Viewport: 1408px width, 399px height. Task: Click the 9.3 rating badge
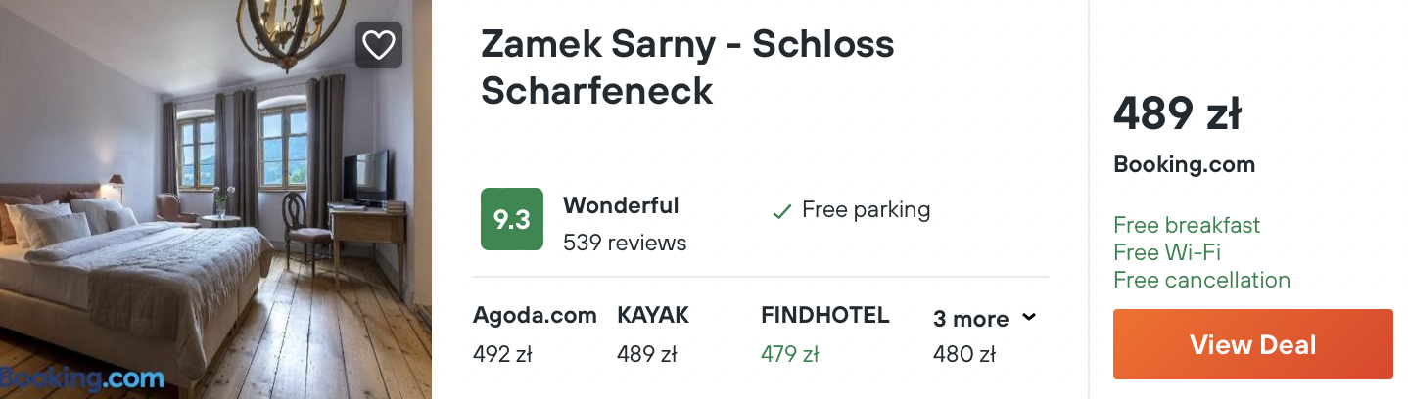(511, 219)
